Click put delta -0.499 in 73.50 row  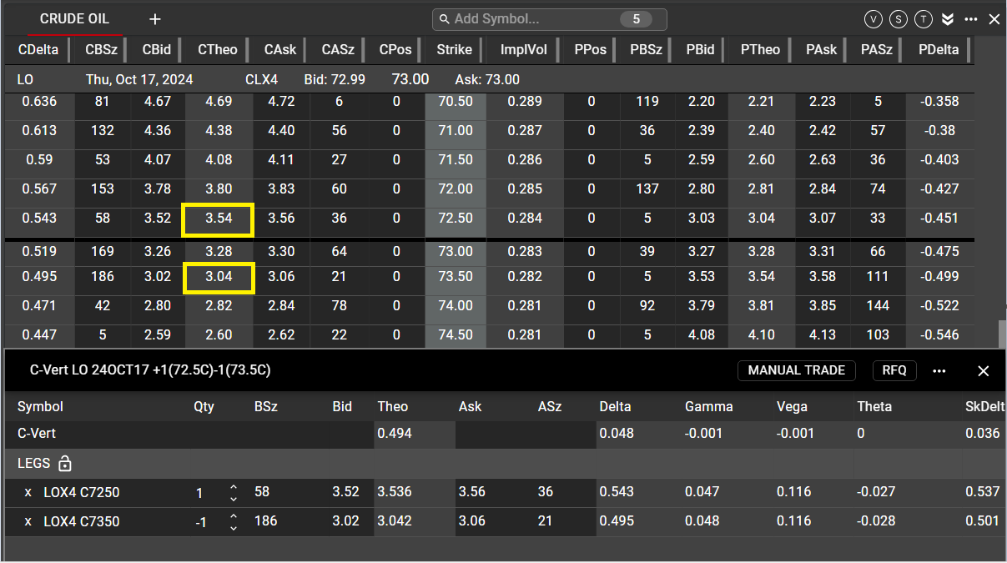[x=939, y=277]
